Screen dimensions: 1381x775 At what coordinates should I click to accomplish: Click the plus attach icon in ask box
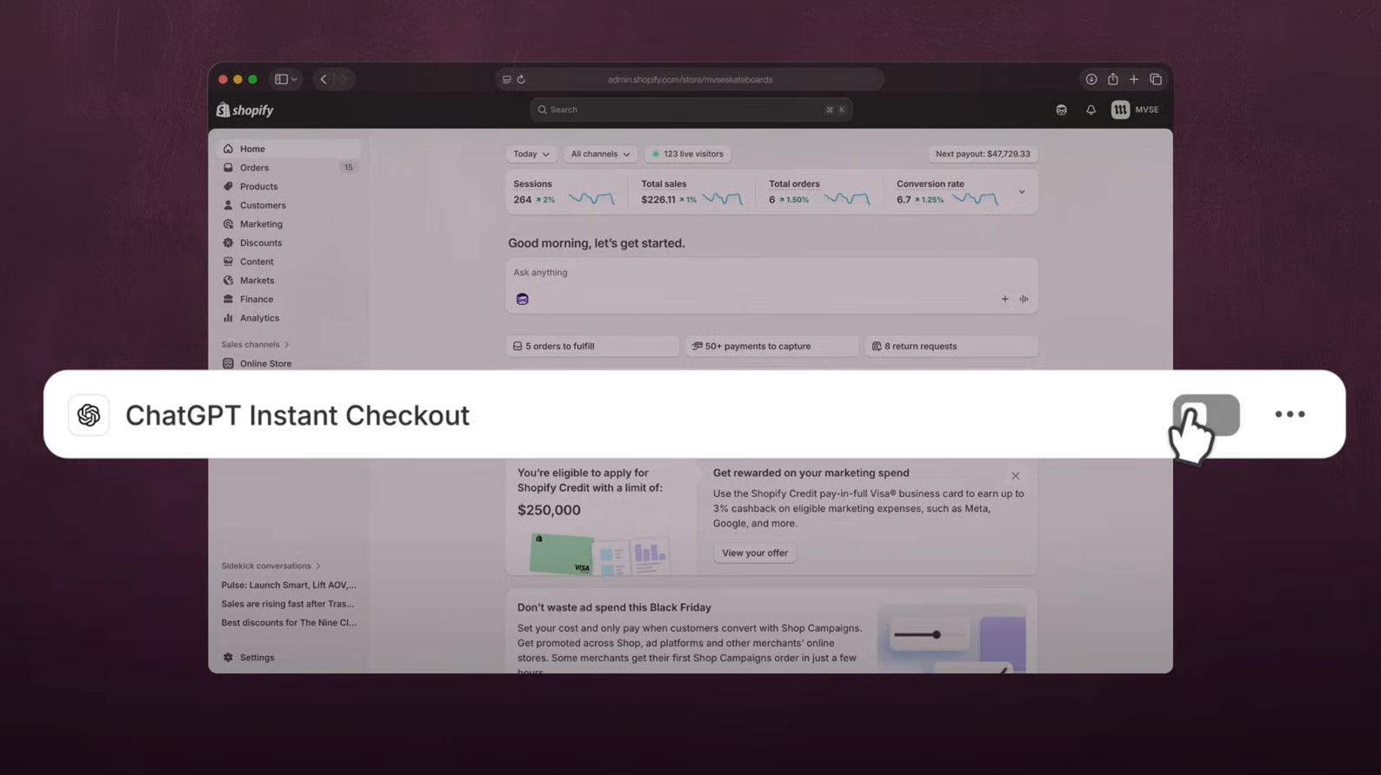tap(1004, 299)
